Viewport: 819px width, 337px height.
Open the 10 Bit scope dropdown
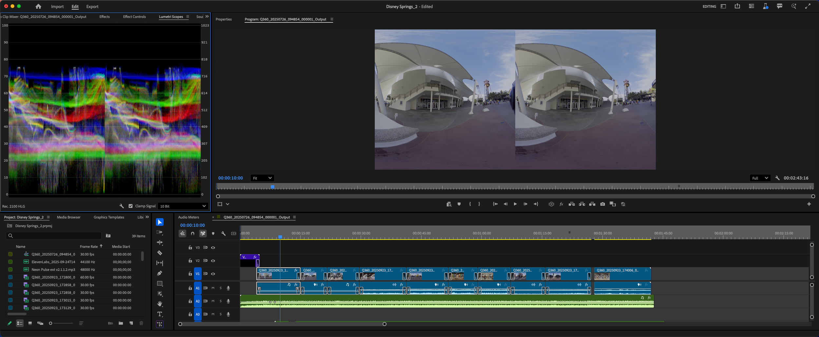pos(183,206)
